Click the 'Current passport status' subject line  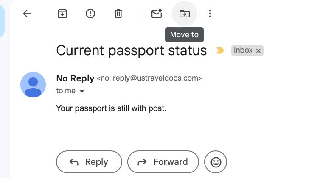(131, 50)
